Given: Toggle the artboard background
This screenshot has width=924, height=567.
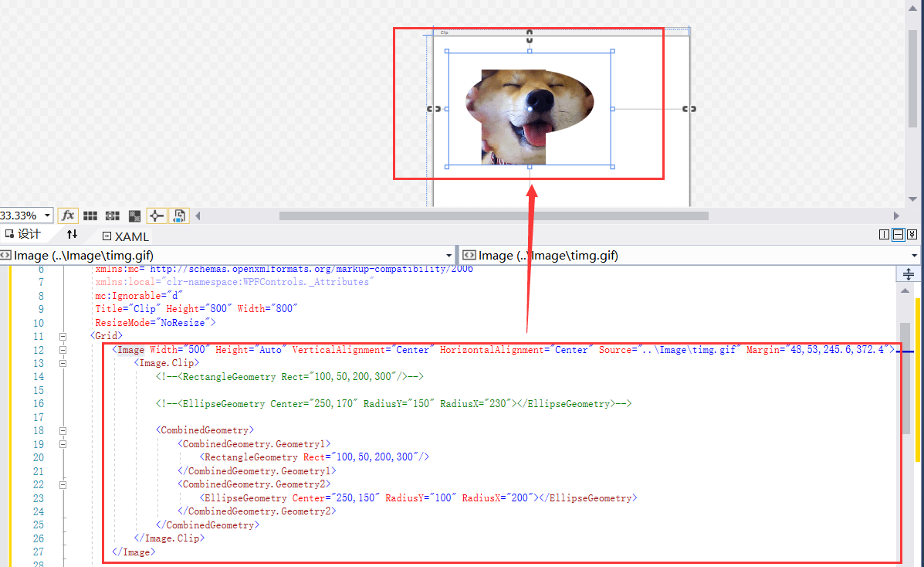Looking at the screenshot, I should click(x=134, y=215).
